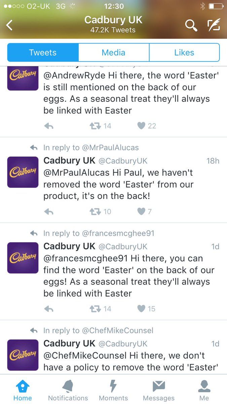This screenshot has width=227, height=404.
Task: Open the Notifications bell tab
Action: coord(68,391)
